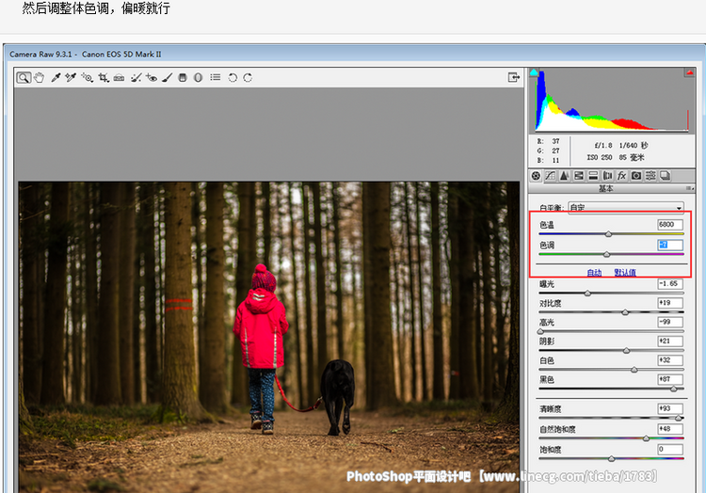The height and width of the screenshot is (493, 706).
Task: Click the saturation field showing 0
Action: click(x=670, y=449)
